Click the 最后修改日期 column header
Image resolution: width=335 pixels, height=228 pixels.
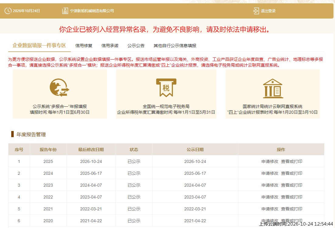point(91,150)
